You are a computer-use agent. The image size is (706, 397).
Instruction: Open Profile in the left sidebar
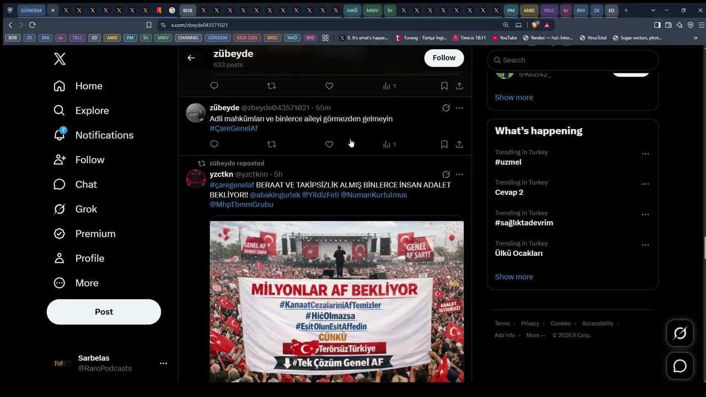(x=79, y=258)
